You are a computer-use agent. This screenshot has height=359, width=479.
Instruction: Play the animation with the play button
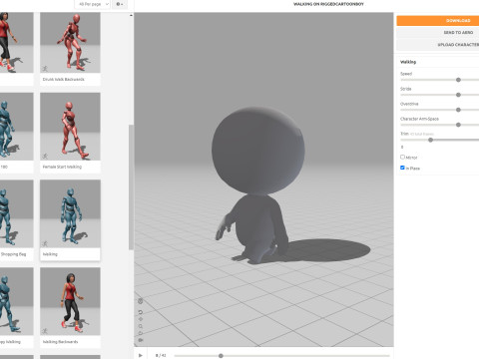click(x=141, y=355)
